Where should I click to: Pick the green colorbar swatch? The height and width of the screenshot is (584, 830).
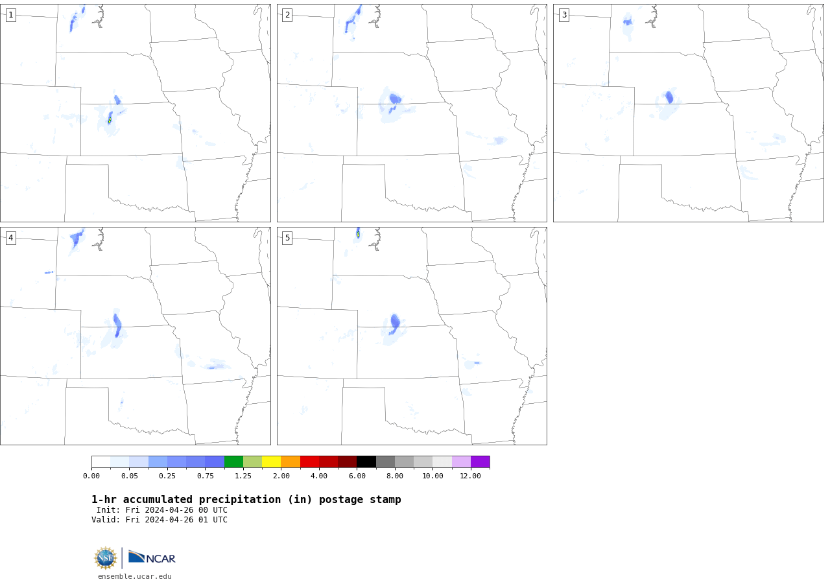click(x=233, y=462)
